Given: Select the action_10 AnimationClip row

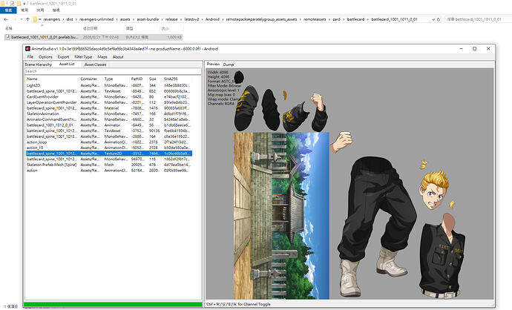Looking at the screenshot, I should click(x=109, y=148).
